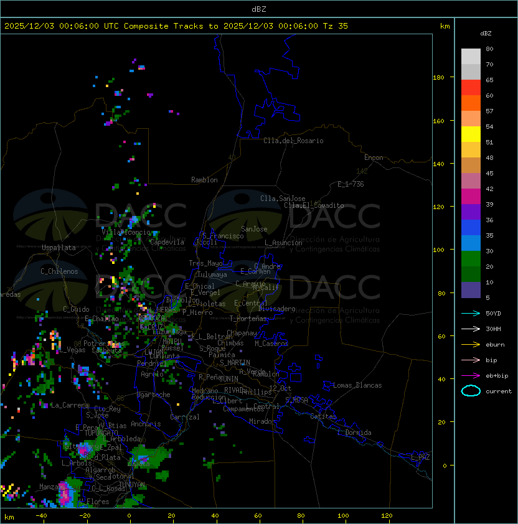518x524 pixels.
Task: Click the Anchoris place label
Action: tap(146, 424)
